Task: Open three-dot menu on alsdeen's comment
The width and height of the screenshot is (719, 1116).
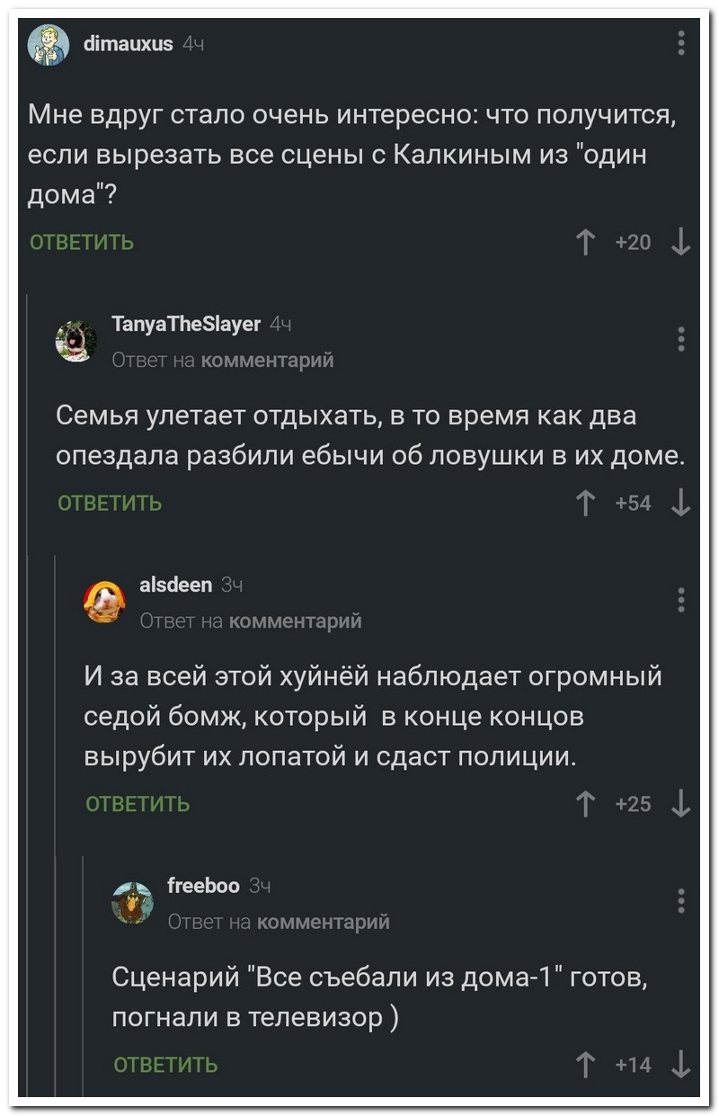Action: pyautogui.click(x=681, y=599)
